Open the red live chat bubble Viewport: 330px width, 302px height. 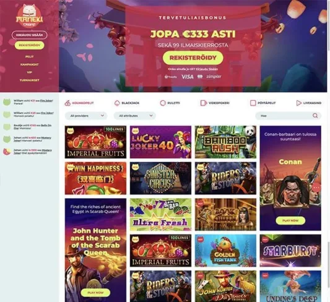coord(316,187)
